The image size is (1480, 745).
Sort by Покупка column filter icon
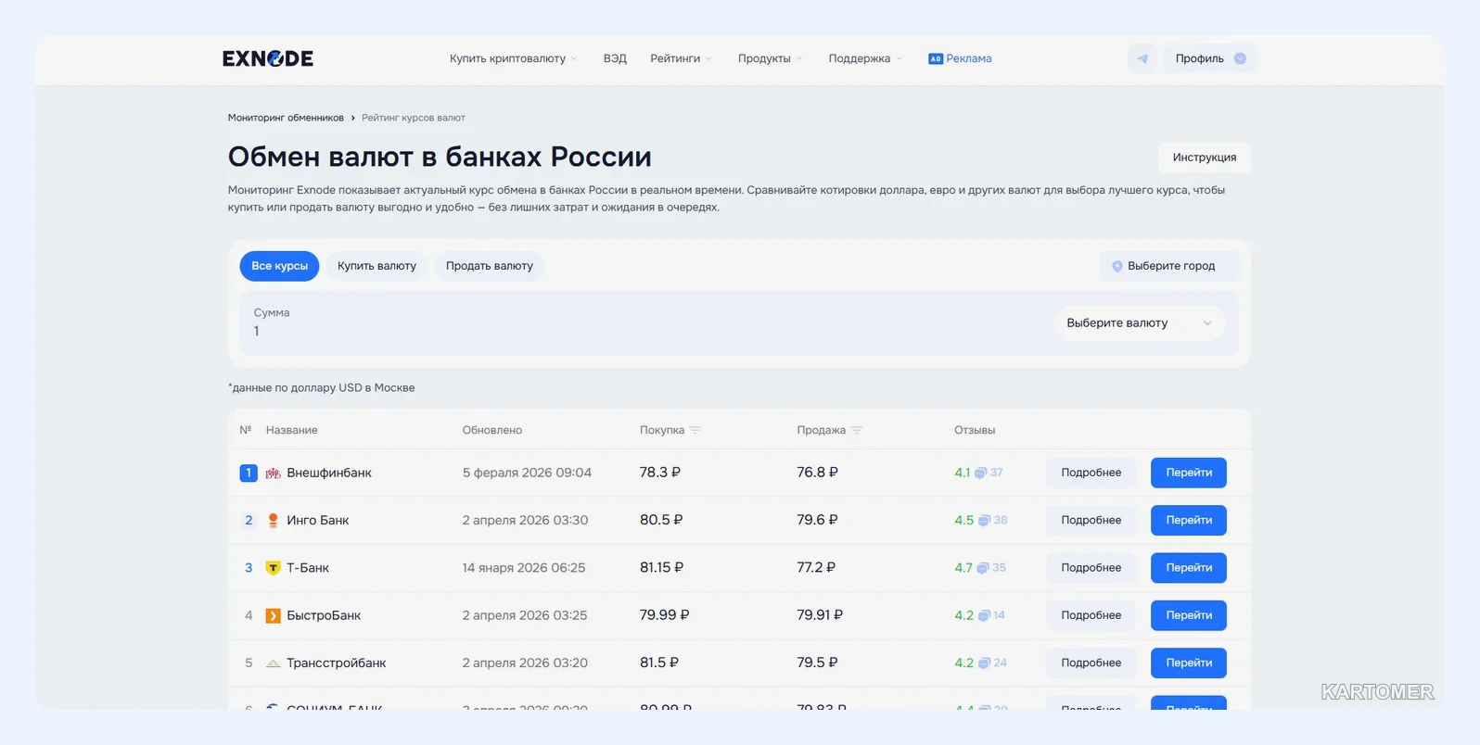point(695,430)
